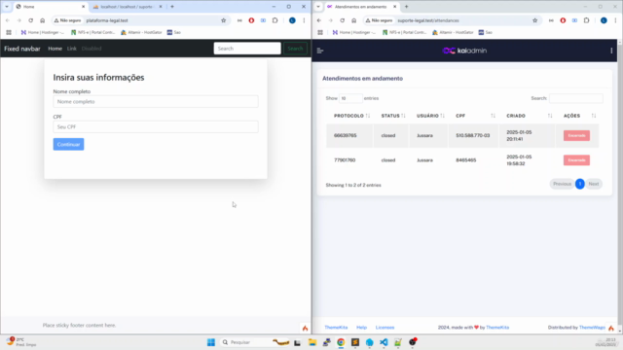Focus the Nome completo input field

click(x=156, y=101)
